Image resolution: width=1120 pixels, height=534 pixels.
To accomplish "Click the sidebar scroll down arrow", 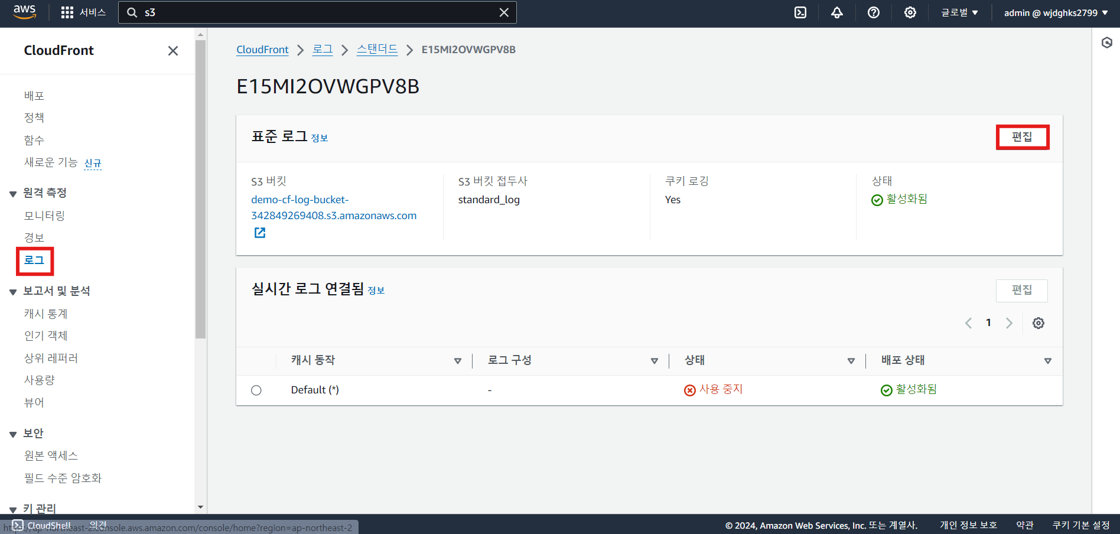I will tap(201, 507).
